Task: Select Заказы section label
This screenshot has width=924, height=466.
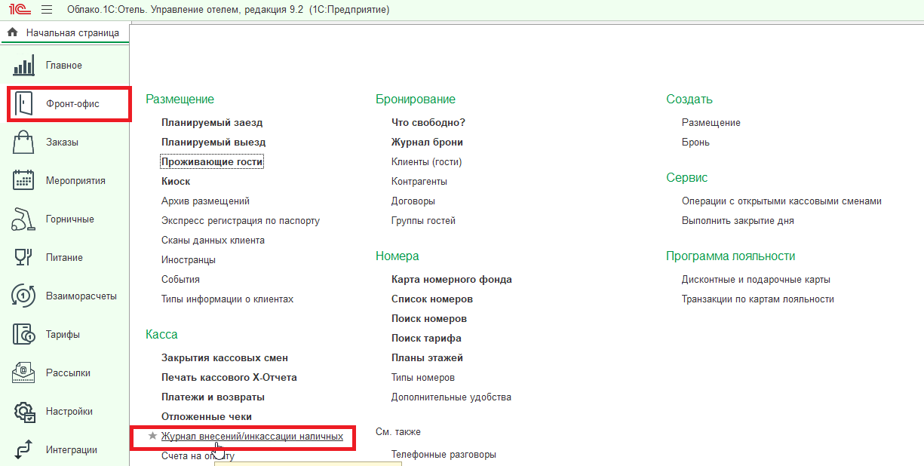Action: (x=63, y=143)
